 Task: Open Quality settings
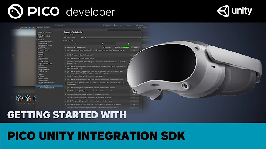pyautogui.click(x=40, y=60)
